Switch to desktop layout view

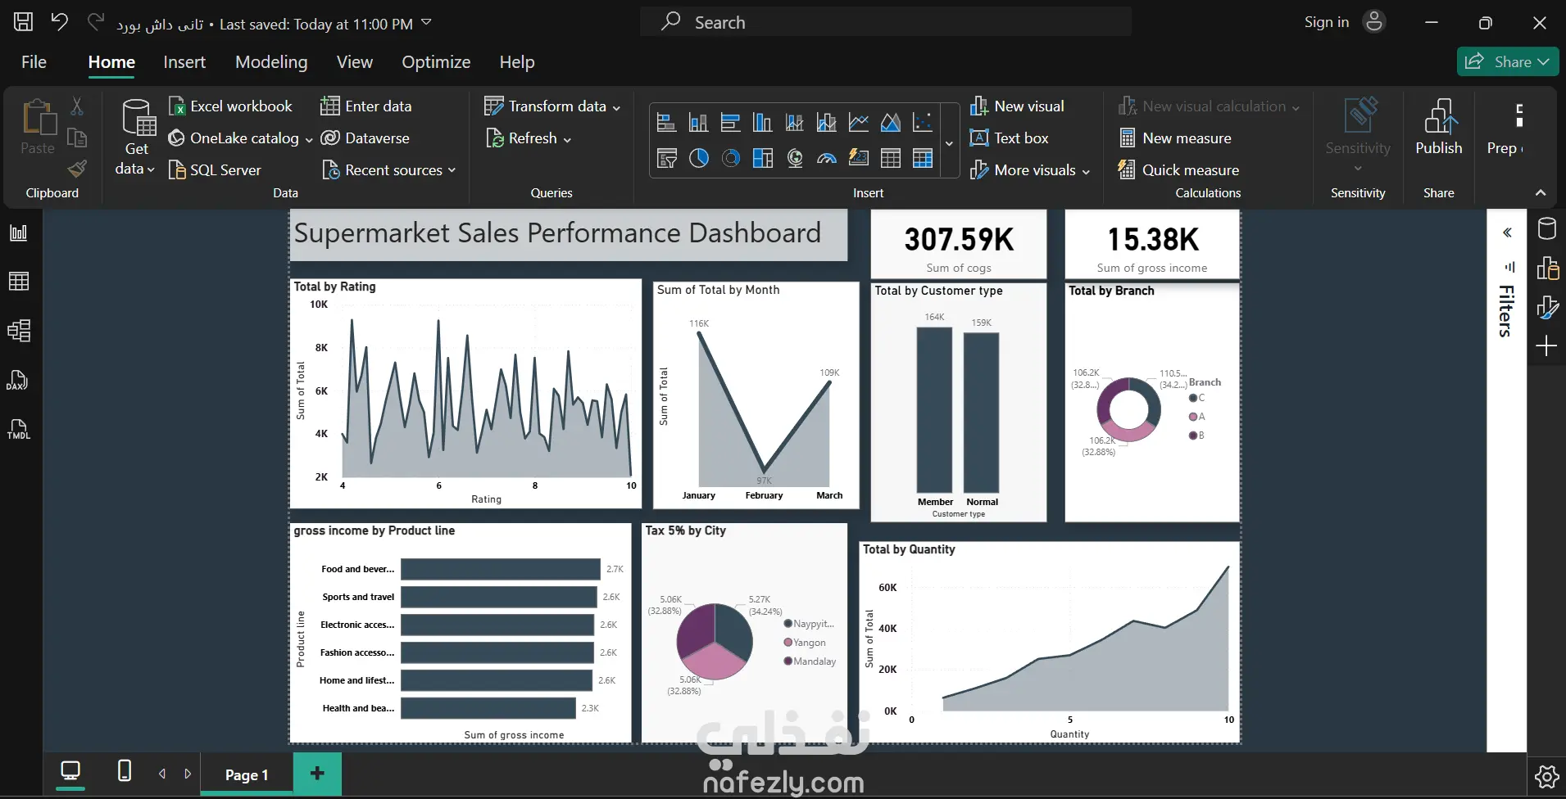(x=70, y=770)
